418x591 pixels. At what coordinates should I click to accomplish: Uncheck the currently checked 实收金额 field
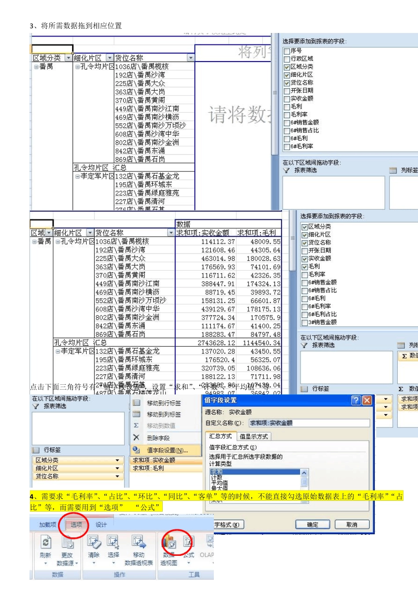(304, 259)
